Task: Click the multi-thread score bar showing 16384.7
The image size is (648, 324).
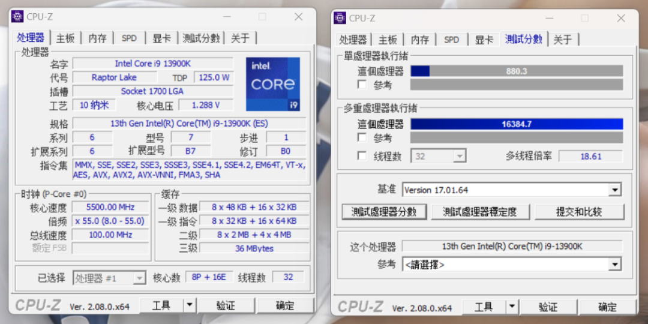Action: 517,124
